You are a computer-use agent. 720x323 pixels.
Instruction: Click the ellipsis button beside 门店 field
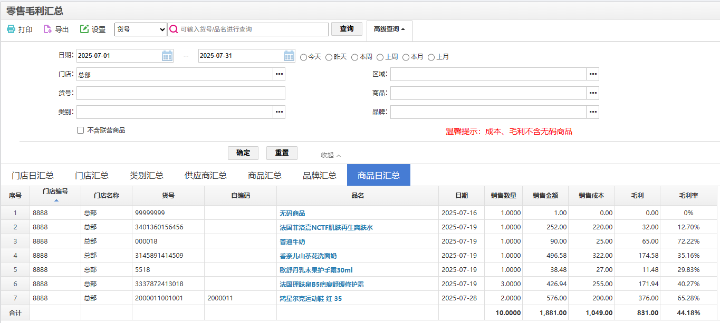click(x=279, y=74)
